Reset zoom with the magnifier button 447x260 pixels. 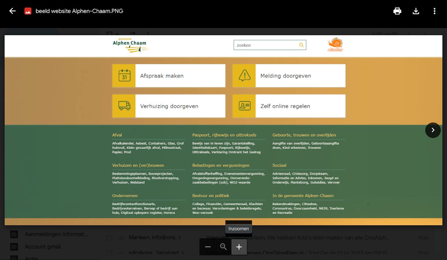223,247
